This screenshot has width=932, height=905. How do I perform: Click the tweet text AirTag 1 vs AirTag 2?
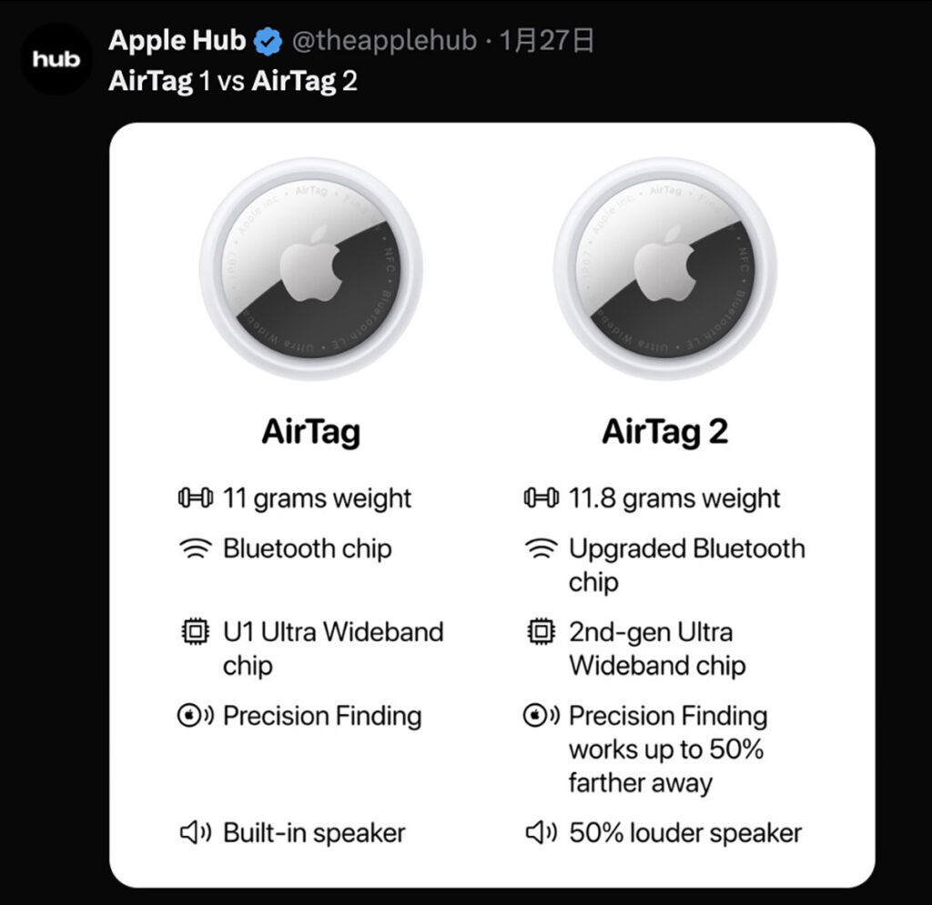click(233, 82)
